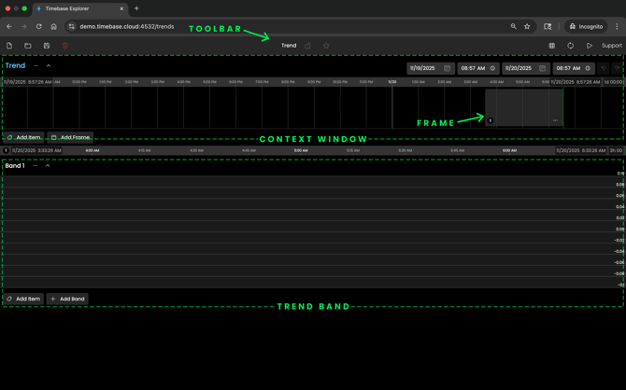The image size is (626, 390).
Task: Go back in browser history
Action: point(9,26)
